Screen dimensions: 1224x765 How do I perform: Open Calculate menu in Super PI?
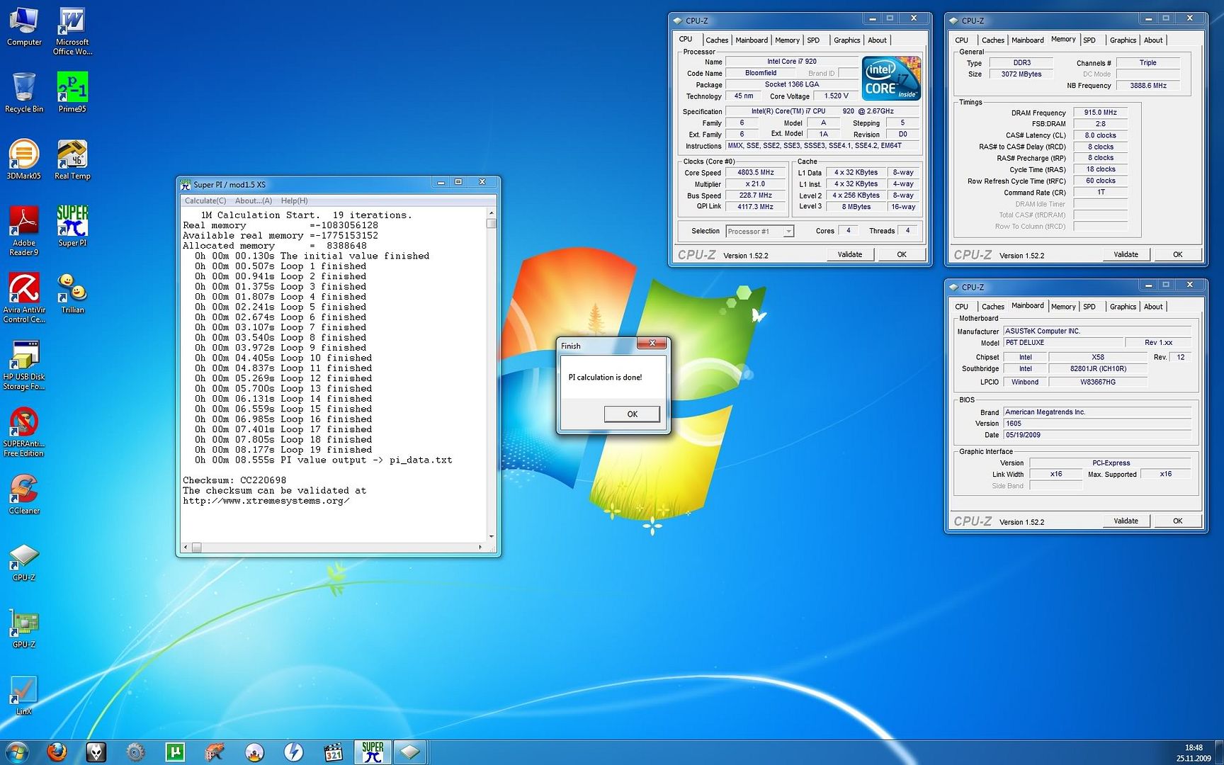click(205, 200)
